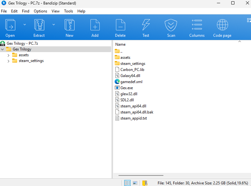Click the Open archive toolbar icon
The width and height of the screenshot is (251, 186).
(x=10, y=25)
